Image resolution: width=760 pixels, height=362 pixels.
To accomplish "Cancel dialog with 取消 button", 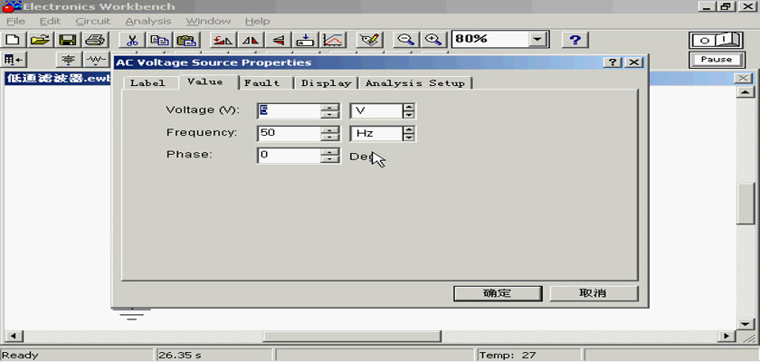I will 594,293.
